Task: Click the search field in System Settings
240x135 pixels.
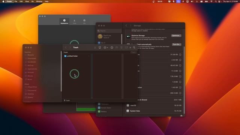Action: [109, 31]
